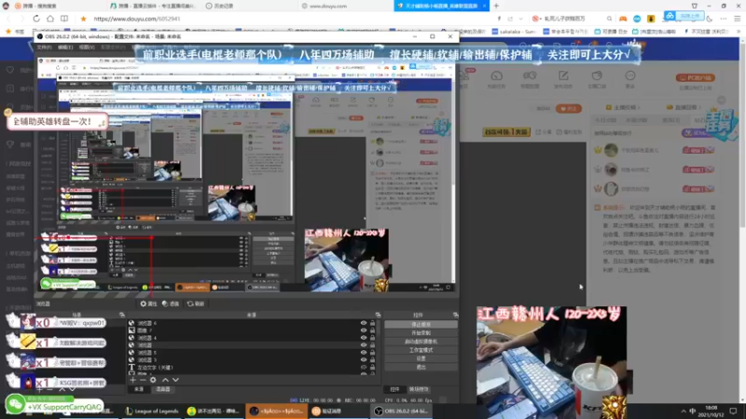The height and width of the screenshot is (419, 746).
Task: Go to the browser home page
Action: (x=50, y=19)
